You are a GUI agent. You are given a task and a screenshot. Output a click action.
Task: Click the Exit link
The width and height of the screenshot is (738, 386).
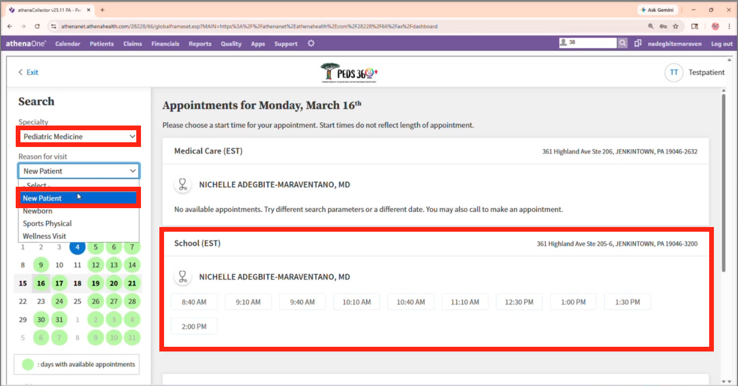point(29,73)
